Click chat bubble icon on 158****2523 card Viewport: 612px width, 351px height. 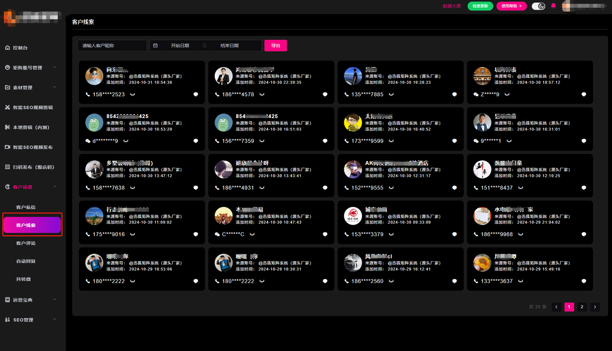point(196,95)
